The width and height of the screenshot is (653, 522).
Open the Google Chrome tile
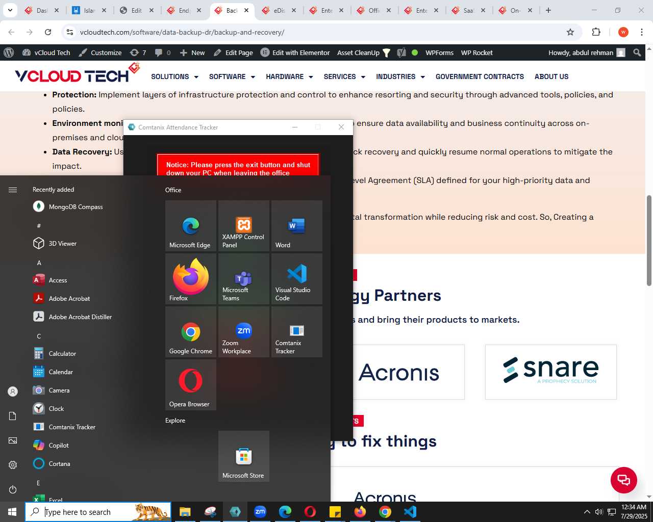click(190, 332)
